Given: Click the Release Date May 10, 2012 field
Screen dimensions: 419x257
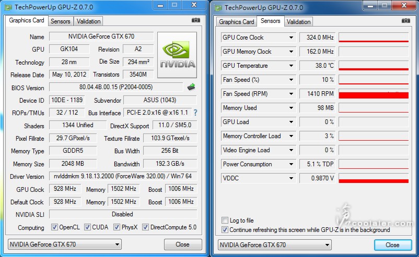Looking at the screenshot, I should tap(69, 75).
